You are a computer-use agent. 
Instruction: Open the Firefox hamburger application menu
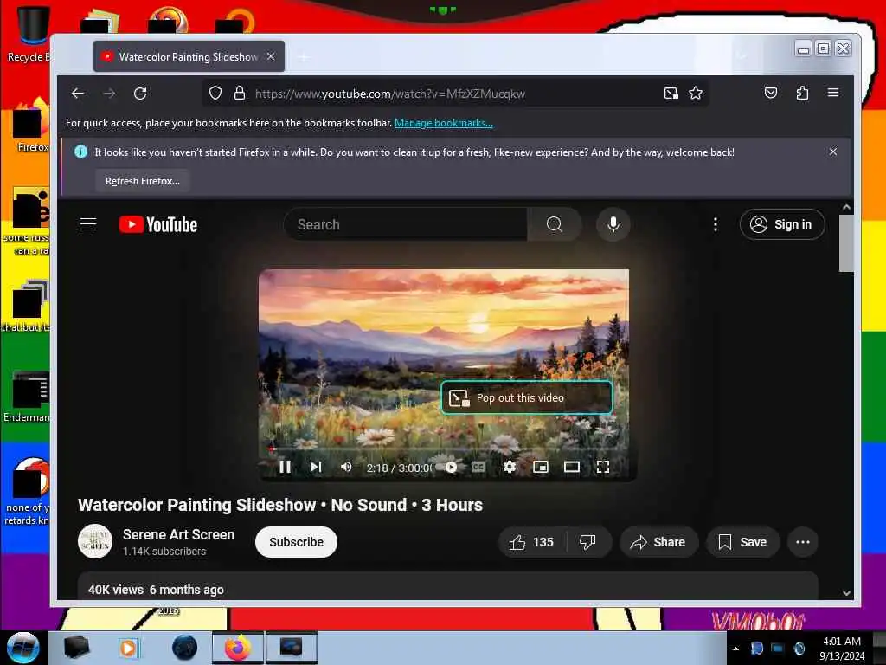pos(833,92)
